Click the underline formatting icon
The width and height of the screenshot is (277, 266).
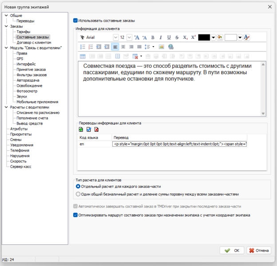(x=169, y=38)
